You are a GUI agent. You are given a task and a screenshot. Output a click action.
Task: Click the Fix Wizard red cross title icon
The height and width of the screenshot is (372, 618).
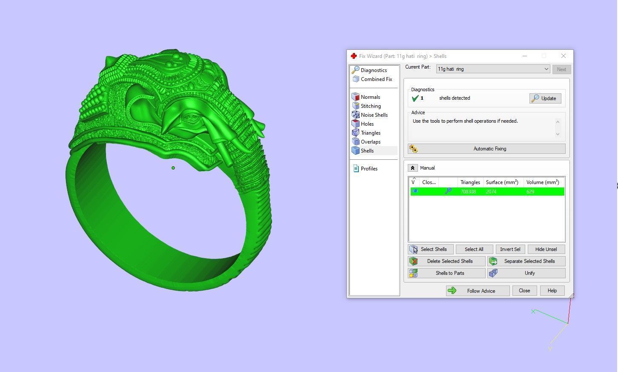pyautogui.click(x=354, y=56)
